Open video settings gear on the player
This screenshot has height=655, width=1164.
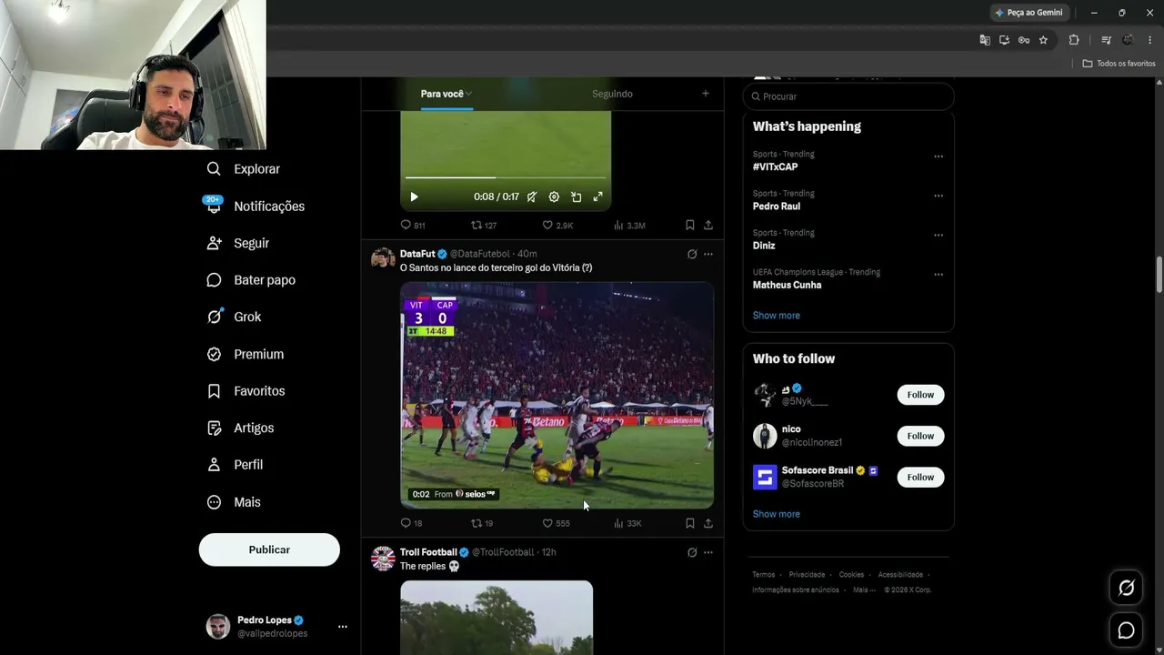pyautogui.click(x=554, y=197)
